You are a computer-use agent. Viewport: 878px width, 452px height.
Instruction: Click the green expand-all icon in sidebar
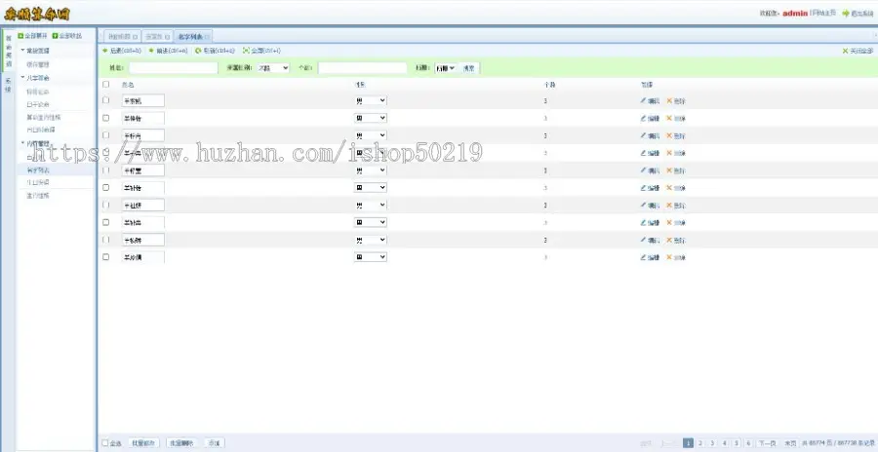[x=20, y=36]
